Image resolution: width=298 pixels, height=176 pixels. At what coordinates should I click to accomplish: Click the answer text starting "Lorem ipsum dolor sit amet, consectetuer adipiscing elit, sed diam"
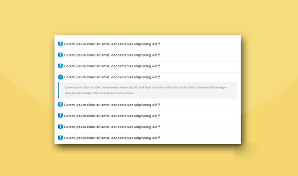click(146, 90)
